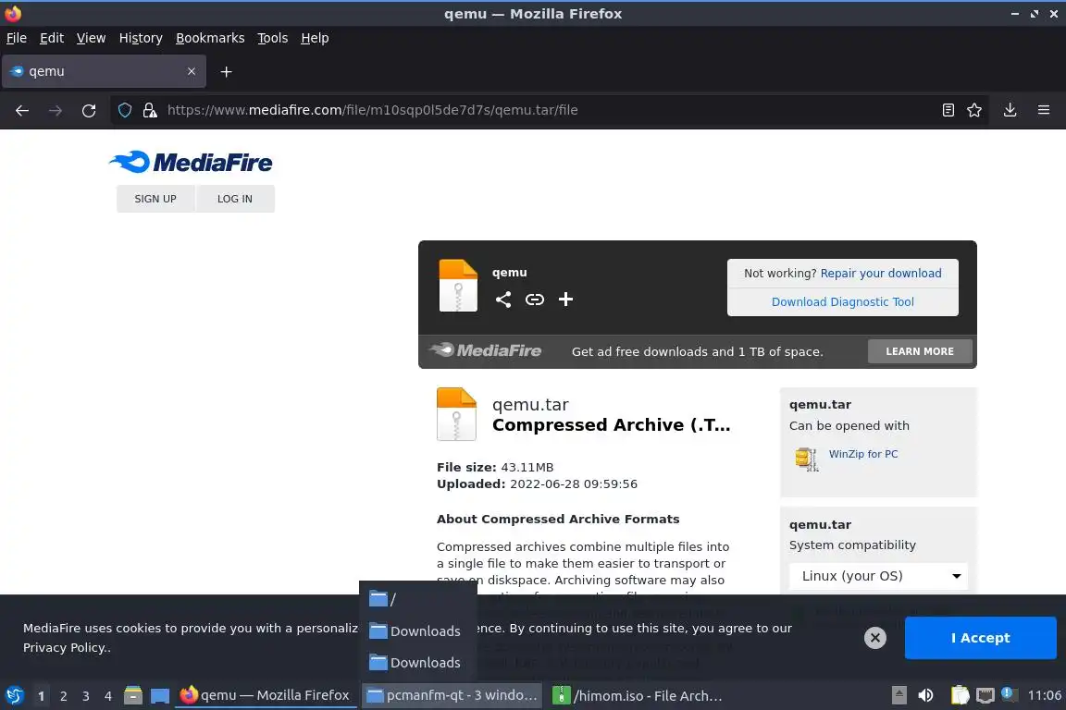
Task: Open the Firefox downloads panel
Action: pos(1010,110)
